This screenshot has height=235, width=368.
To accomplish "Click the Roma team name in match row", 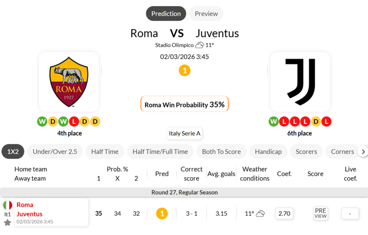I will pyautogui.click(x=25, y=205).
